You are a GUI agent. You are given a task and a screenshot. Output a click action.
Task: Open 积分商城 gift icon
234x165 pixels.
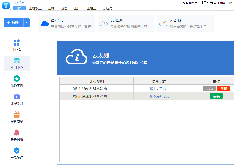click(17, 115)
